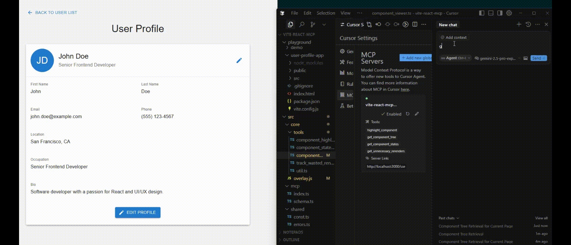Open index.html in file tree
The width and height of the screenshot is (571, 245).
(304, 94)
